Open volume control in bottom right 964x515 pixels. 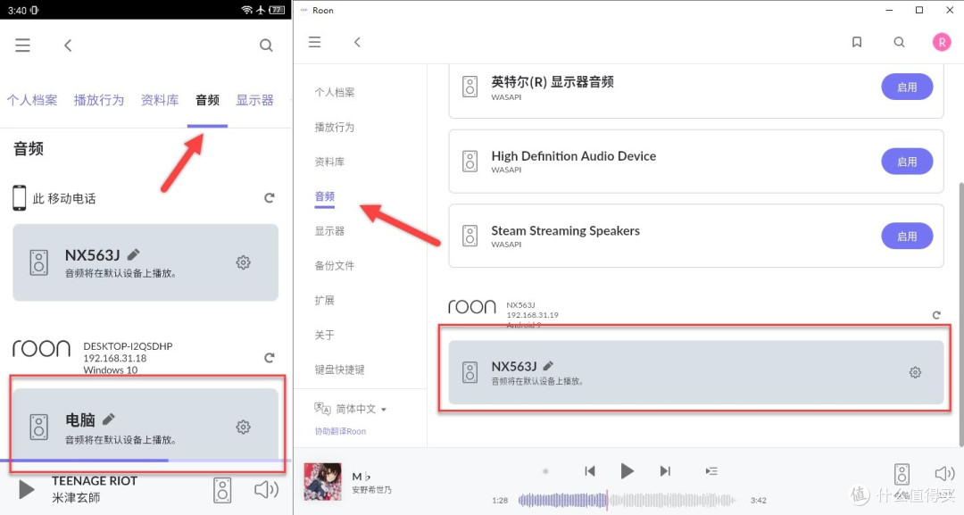coord(943,474)
